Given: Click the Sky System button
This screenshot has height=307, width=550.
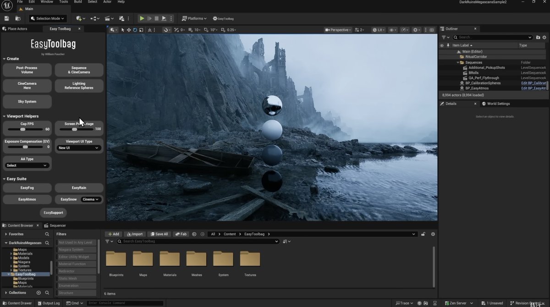Looking at the screenshot, I should [x=27, y=101].
